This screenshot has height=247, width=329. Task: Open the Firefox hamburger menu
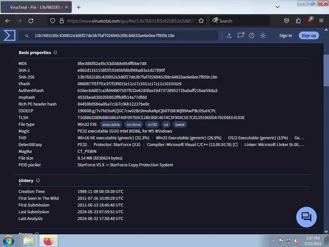[321, 21]
